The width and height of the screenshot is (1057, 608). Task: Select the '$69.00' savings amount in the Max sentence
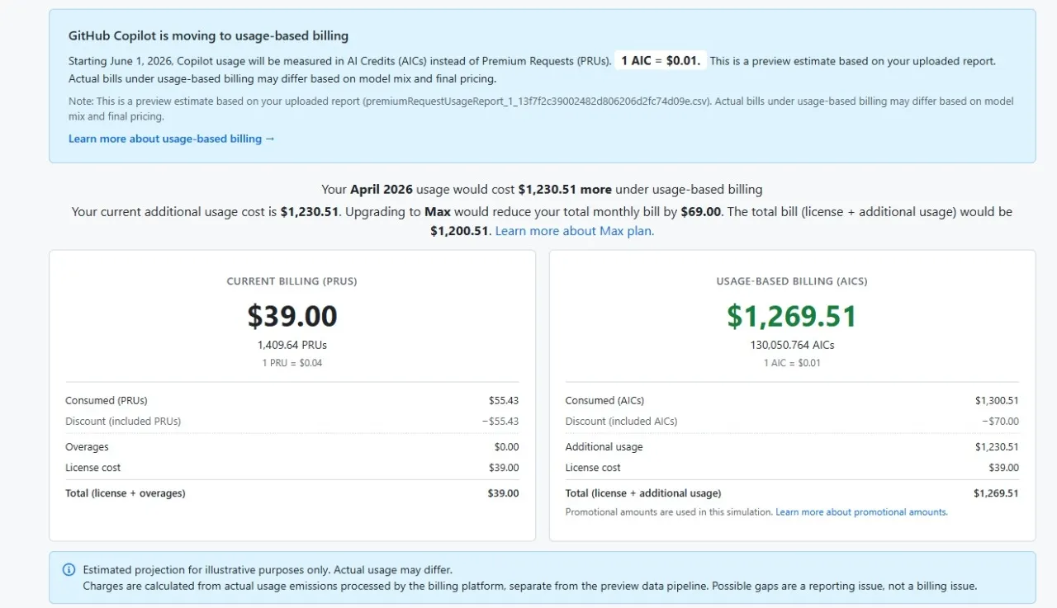(x=701, y=212)
